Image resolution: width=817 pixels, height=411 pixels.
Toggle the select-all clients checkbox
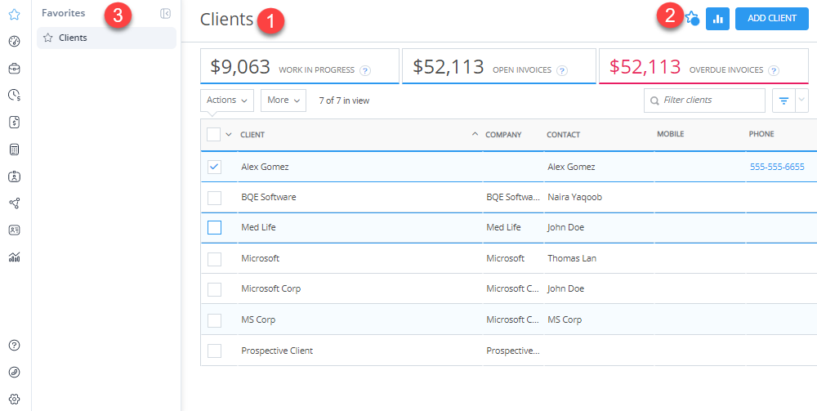213,134
